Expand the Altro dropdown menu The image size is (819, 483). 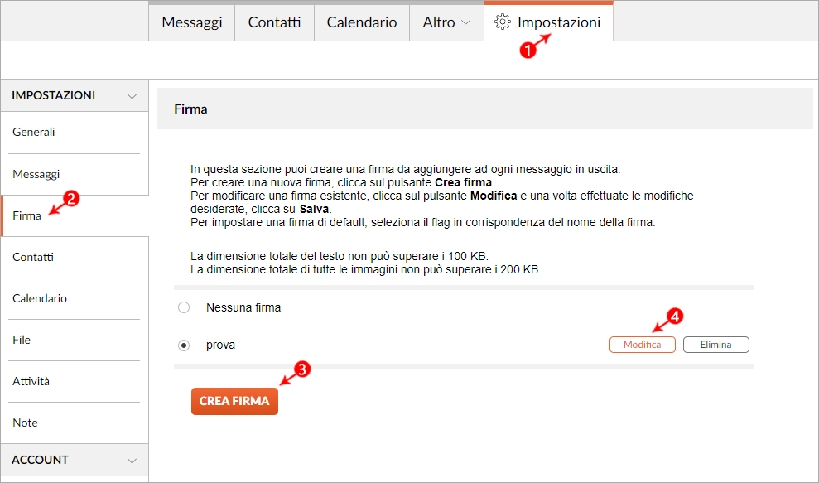pyautogui.click(x=446, y=22)
